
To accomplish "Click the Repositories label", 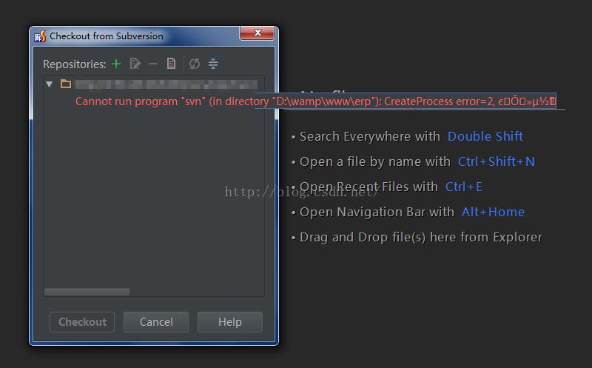I will click(x=75, y=64).
